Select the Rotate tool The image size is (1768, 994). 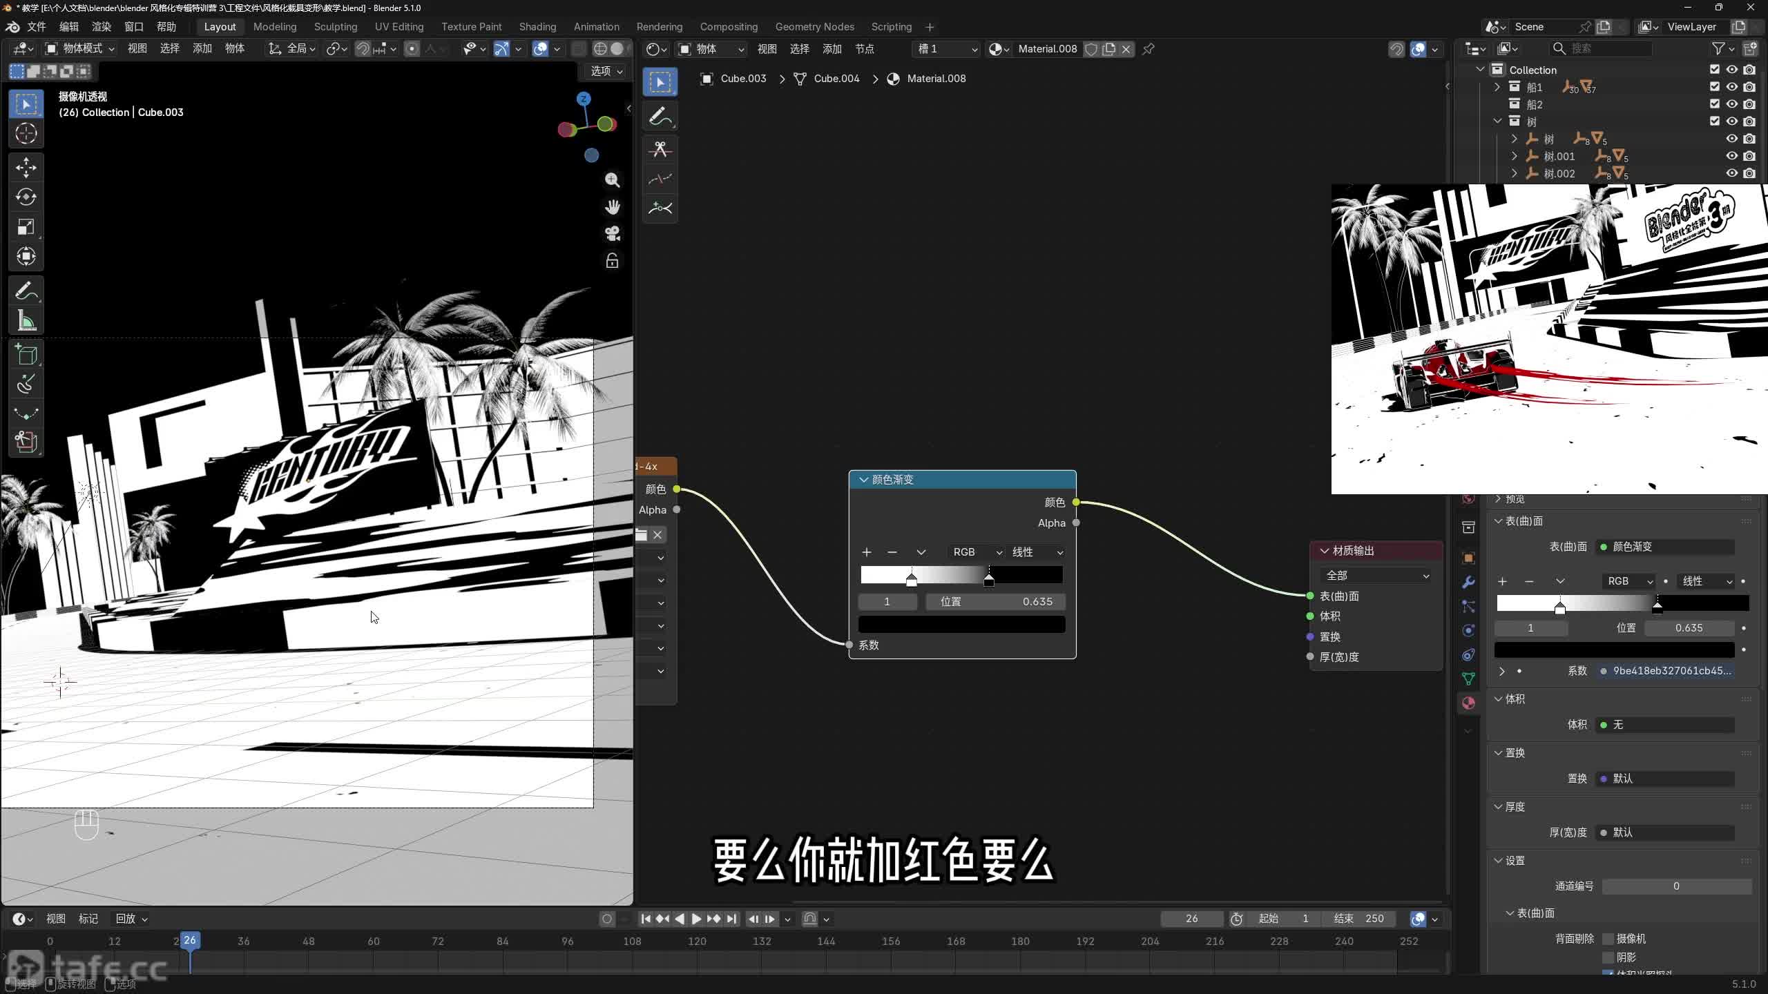26,197
